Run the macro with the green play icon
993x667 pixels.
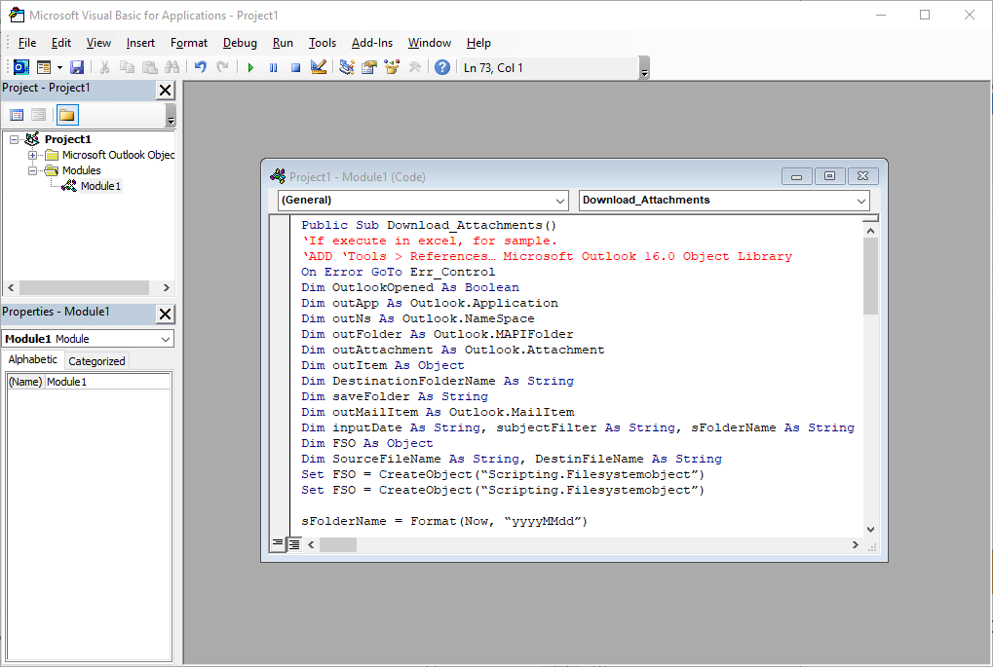(250, 67)
